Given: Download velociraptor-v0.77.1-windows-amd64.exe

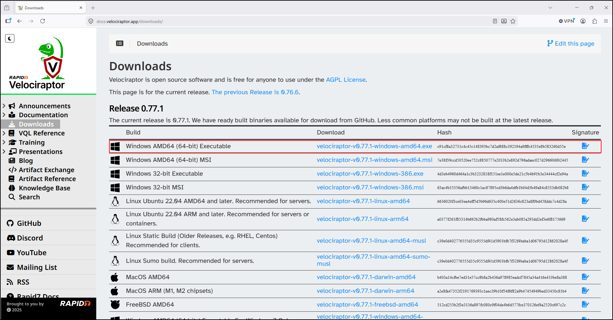Looking at the screenshot, I should (x=374, y=146).
